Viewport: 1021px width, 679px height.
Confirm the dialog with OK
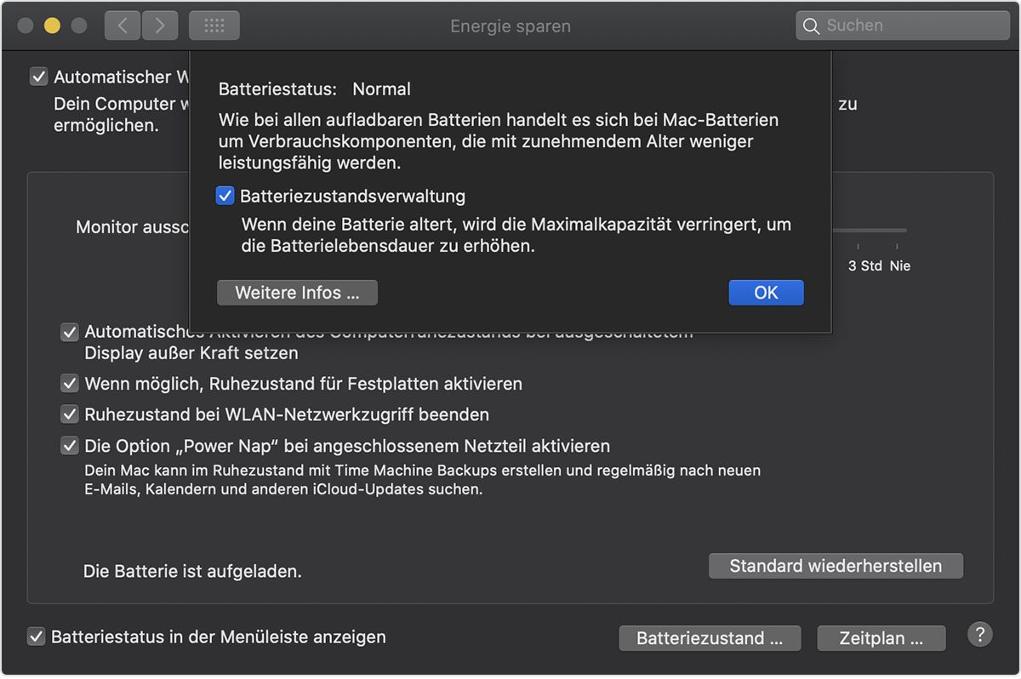766,293
